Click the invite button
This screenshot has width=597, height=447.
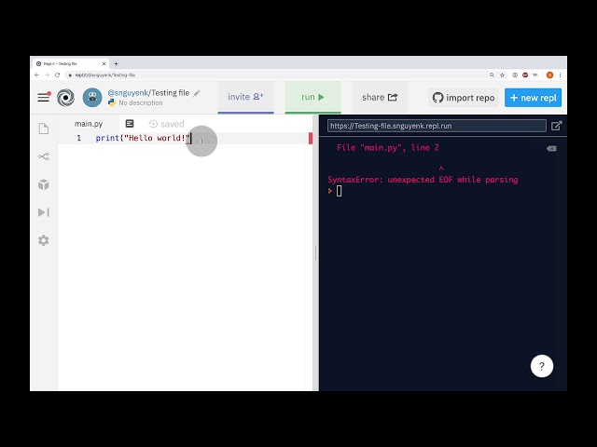coord(245,97)
